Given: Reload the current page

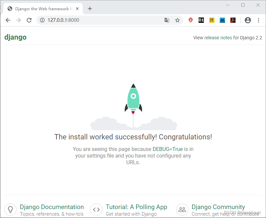Looking at the screenshot, I should click(29, 20).
